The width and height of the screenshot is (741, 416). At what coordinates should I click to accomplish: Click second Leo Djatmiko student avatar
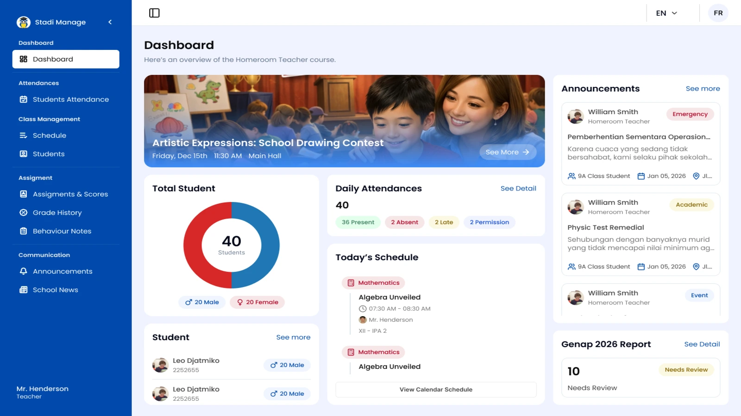click(x=160, y=394)
